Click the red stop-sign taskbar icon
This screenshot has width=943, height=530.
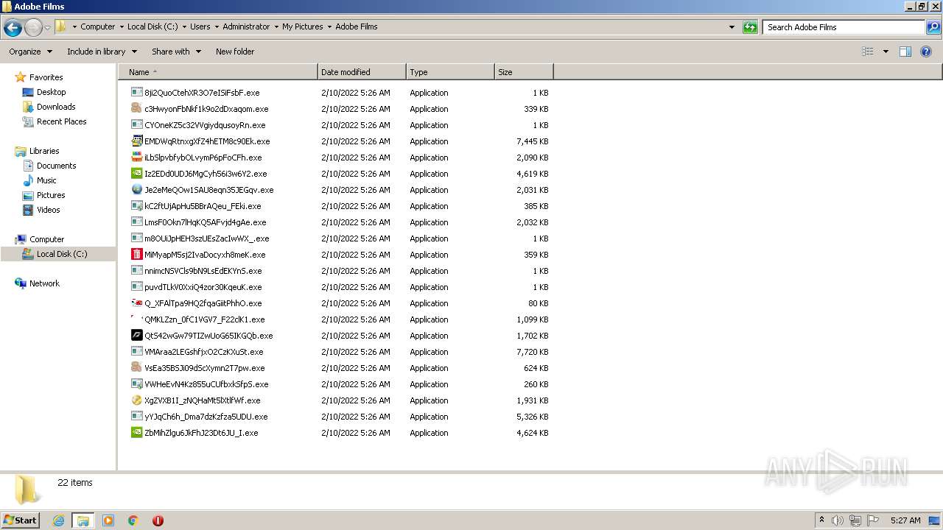[x=158, y=520]
